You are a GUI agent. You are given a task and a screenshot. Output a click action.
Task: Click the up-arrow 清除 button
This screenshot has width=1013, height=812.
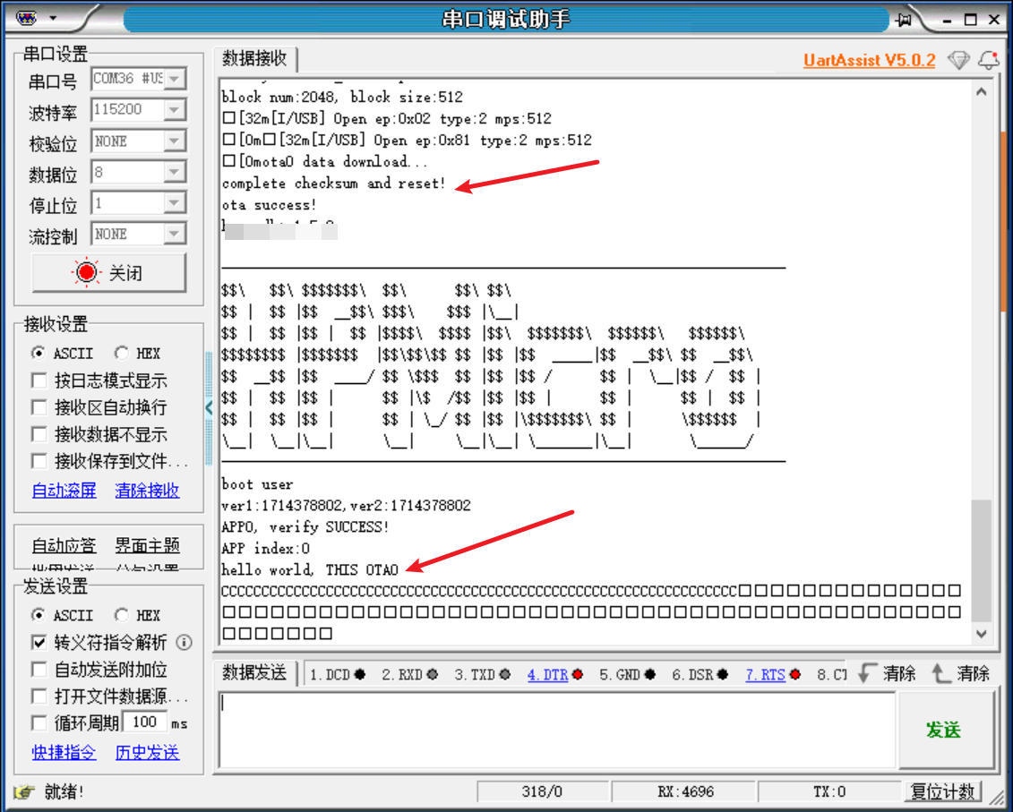(x=961, y=674)
